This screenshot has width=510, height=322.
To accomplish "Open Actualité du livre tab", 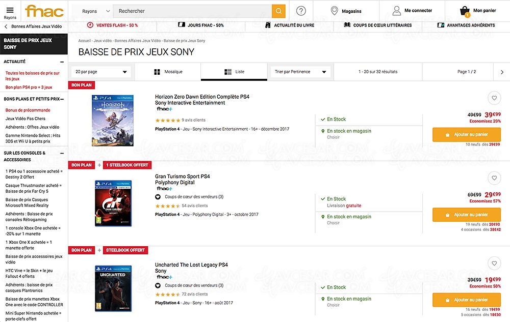I will click(290, 25).
